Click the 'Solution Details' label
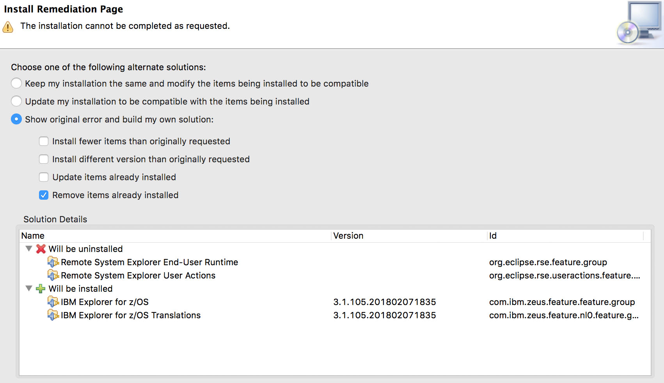The width and height of the screenshot is (664, 383). tap(55, 219)
